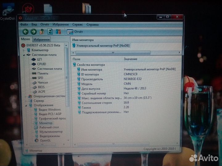Screen dimensions: 222x166
Task: Open the Справка menu
Action: (x=92, y=25)
